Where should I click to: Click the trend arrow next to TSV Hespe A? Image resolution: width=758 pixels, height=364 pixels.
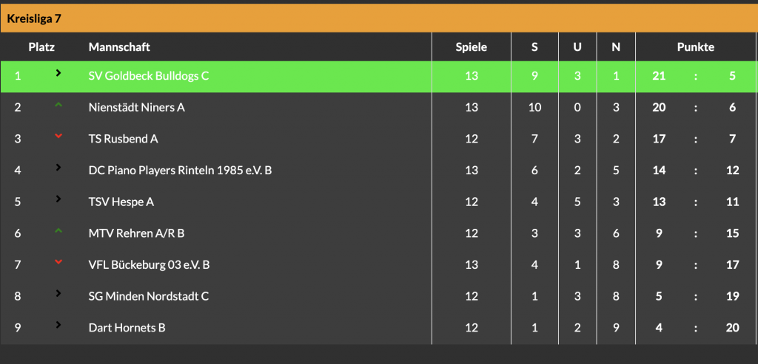click(58, 199)
